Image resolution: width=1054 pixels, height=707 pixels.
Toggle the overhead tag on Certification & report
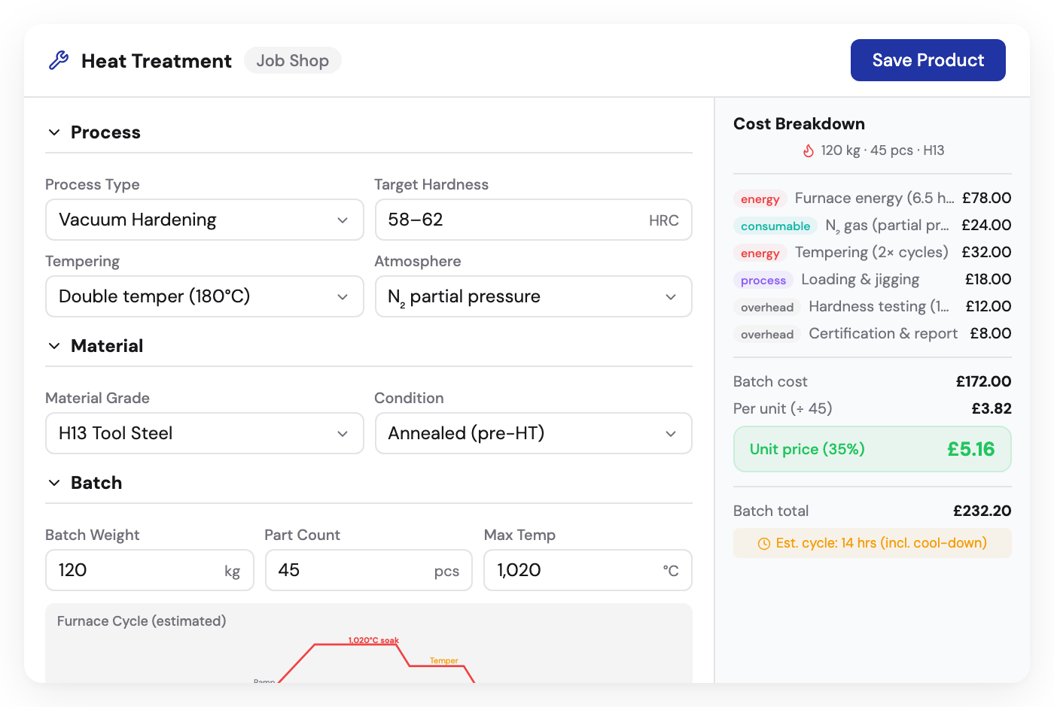(x=766, y=334)
